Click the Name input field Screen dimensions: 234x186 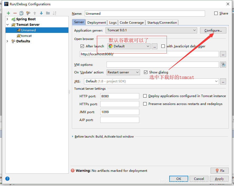[145, 14]
